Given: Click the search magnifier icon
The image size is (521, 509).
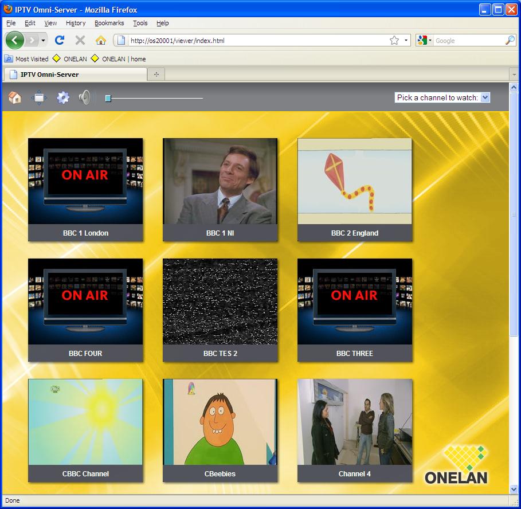Looking at the screenshot, I should pos(510,41).
